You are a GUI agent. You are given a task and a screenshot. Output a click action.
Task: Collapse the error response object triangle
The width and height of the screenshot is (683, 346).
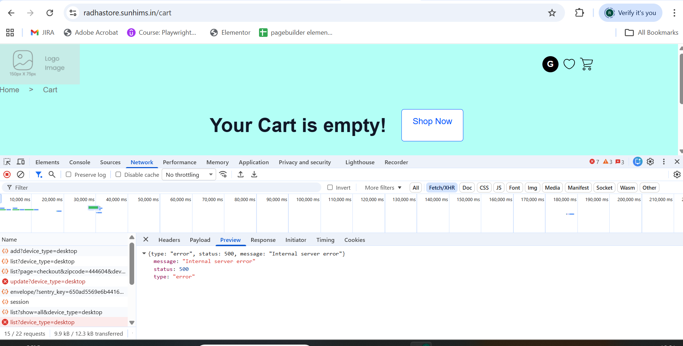(x=144, y=253)
